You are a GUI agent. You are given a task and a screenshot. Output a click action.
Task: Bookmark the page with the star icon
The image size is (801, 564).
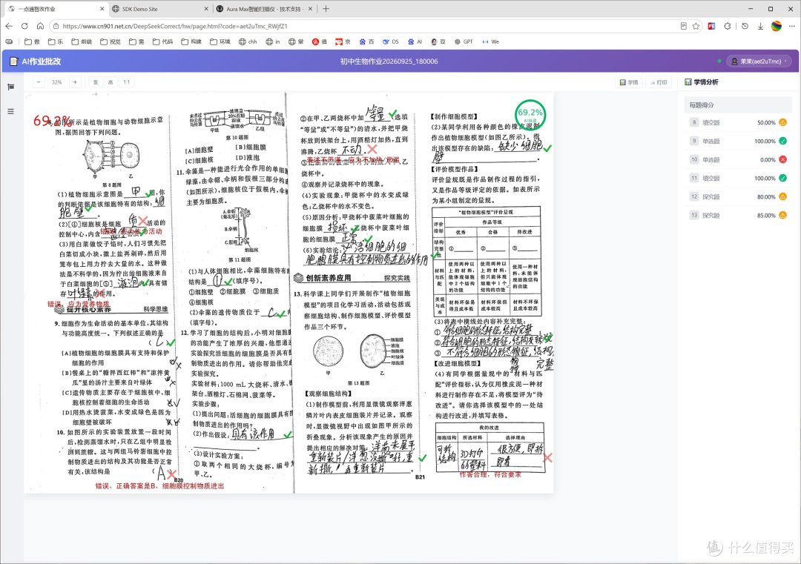tap(696, 26)
